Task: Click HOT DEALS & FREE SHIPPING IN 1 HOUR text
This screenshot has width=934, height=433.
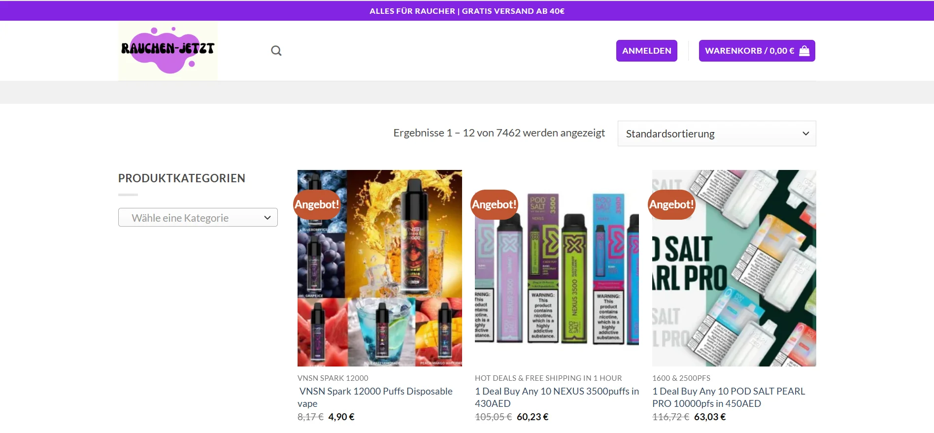Action: (548, 378)
